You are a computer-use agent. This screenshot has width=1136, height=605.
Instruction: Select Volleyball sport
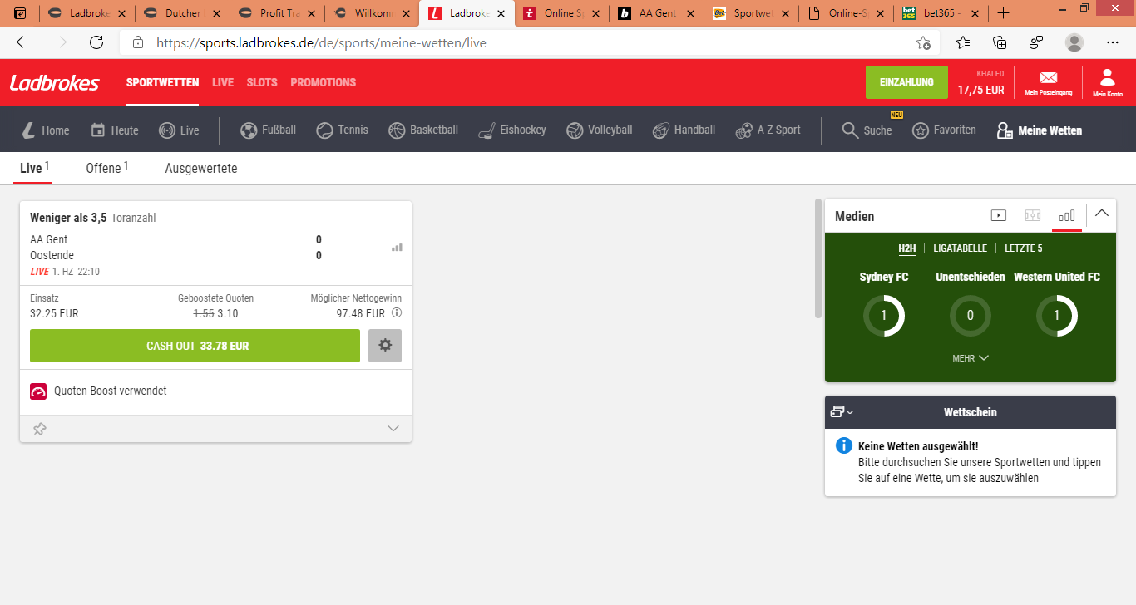pyautogui.click(x=600, y=130)
